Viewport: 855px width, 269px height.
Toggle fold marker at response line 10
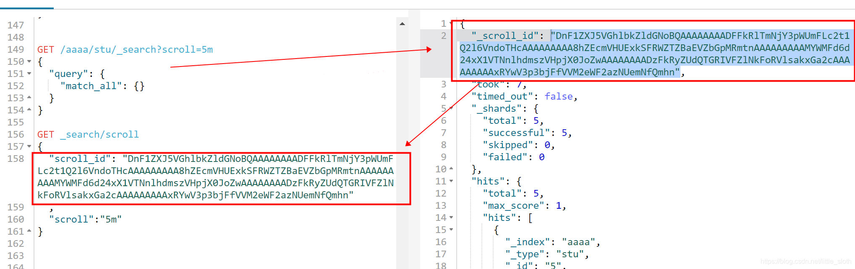tap(451, 169)
